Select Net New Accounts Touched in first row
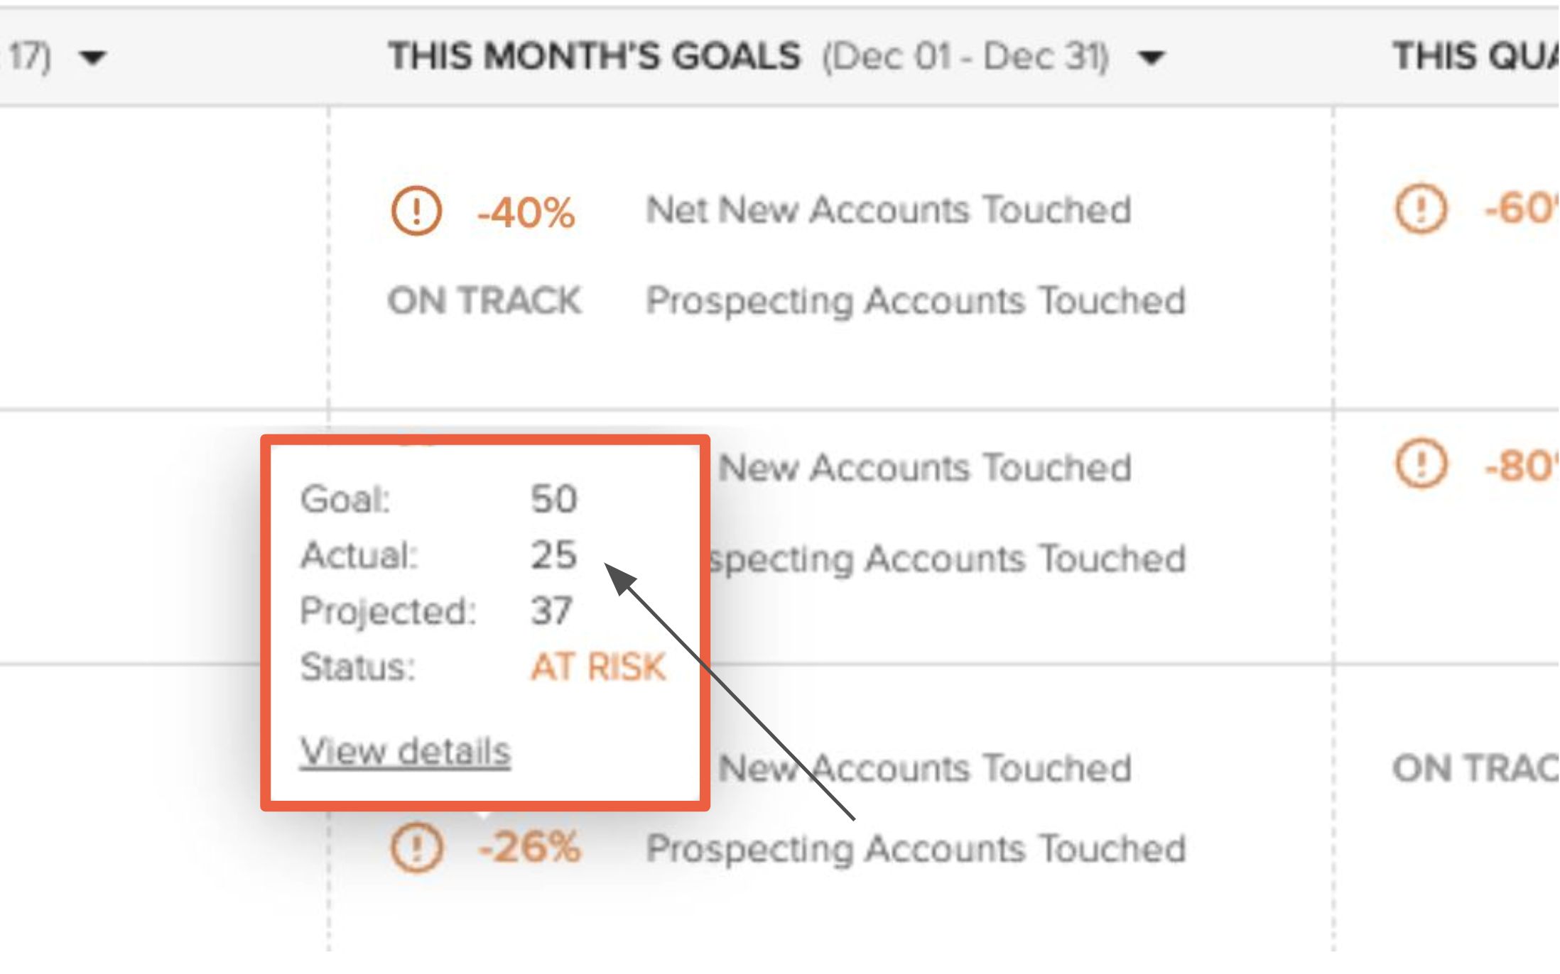 (x=888, y=210)
